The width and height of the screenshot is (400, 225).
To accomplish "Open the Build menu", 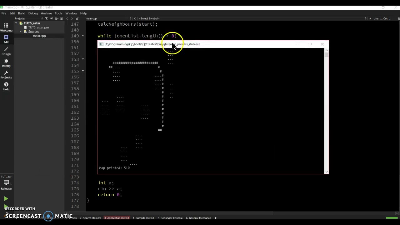I will (x=22, y=13).
